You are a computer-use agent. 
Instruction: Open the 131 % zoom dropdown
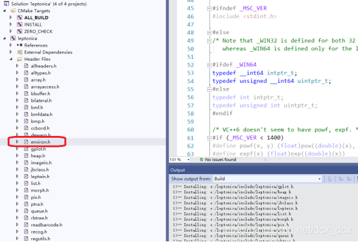[x=188, y=160]
